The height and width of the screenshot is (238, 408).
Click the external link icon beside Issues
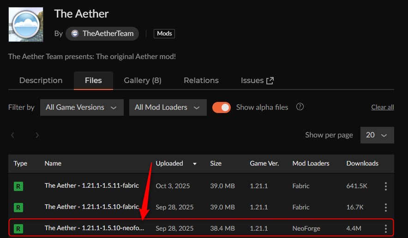click(270, 81)
